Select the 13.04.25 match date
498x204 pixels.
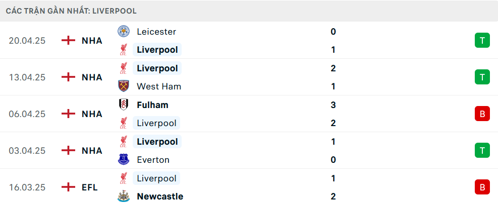tap(27, 77)
